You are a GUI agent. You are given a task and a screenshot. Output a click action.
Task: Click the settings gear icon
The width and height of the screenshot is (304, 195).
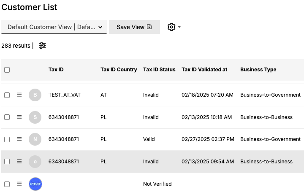[171, 27]
